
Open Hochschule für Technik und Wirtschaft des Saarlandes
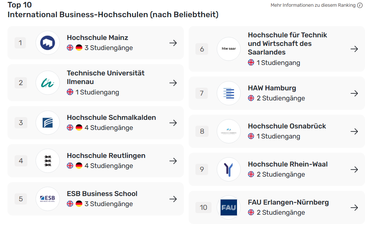click(x=288, y=44)
